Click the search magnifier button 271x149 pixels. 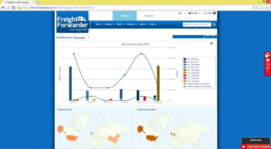tap(214, 24)
